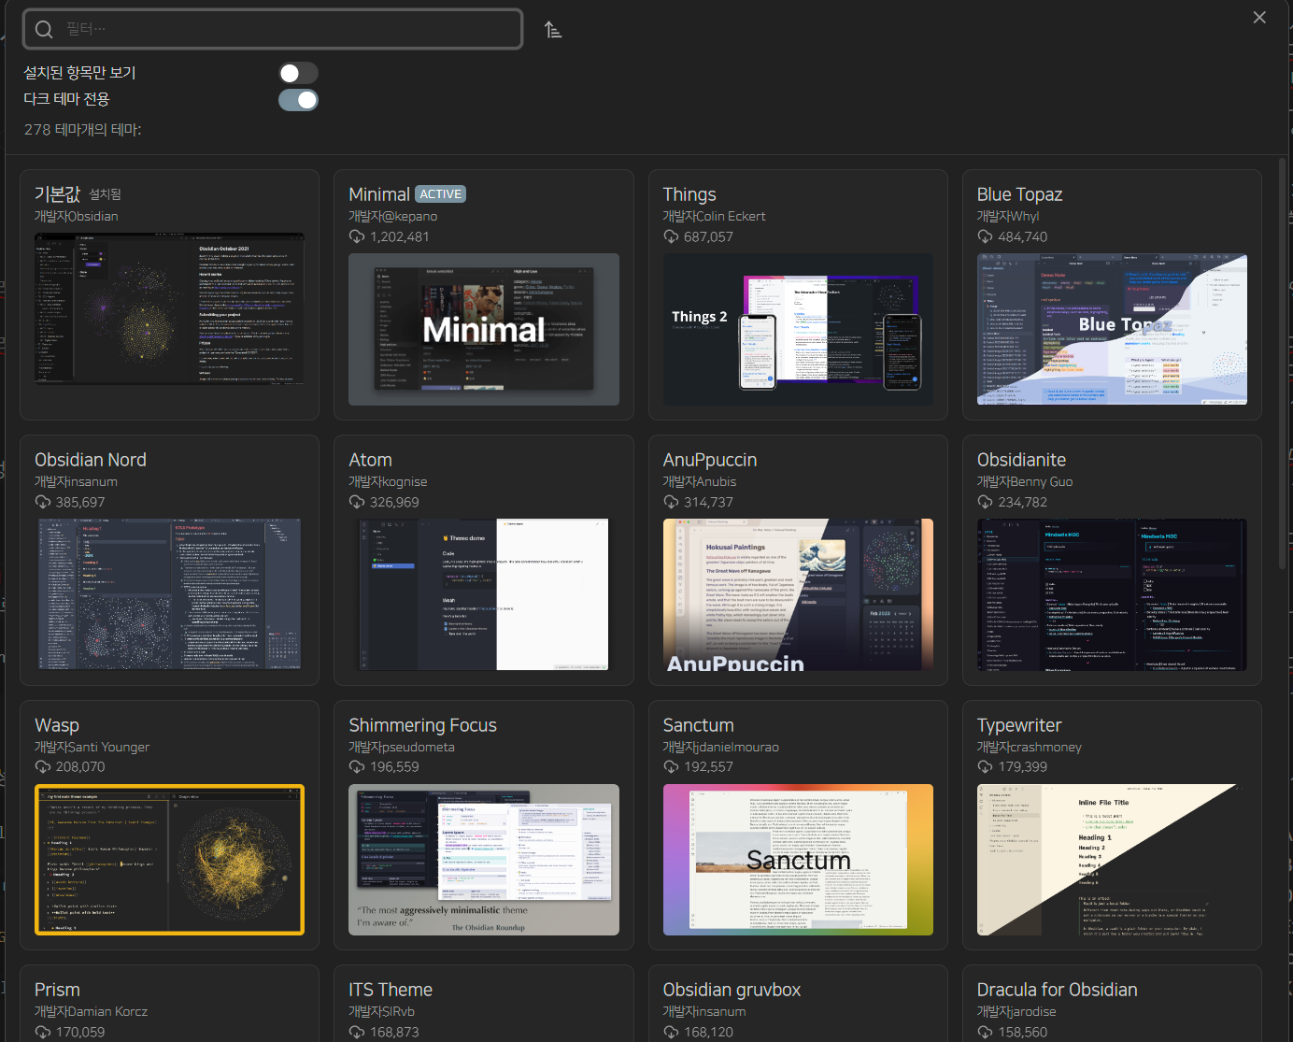1293x1042 pixels.
Task: Click download icon beside 168,873 on ITS Theme
Action: [357, 1032]
